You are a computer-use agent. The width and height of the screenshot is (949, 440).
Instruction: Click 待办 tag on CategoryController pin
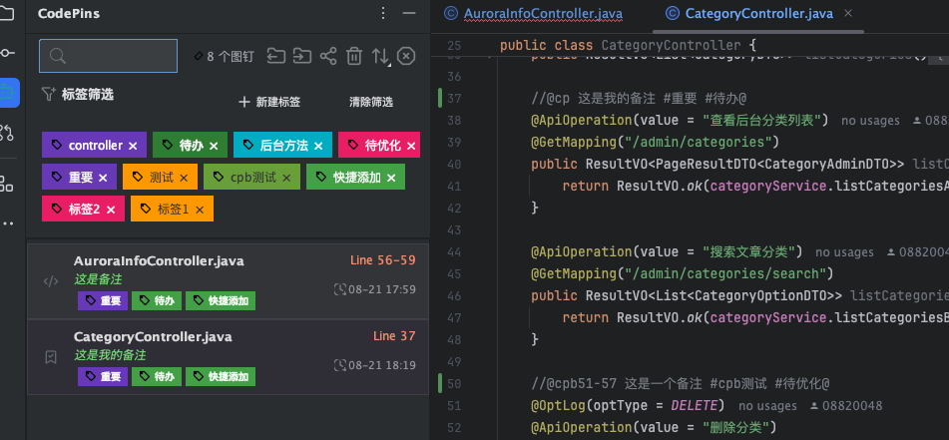[x=157, y=376]
